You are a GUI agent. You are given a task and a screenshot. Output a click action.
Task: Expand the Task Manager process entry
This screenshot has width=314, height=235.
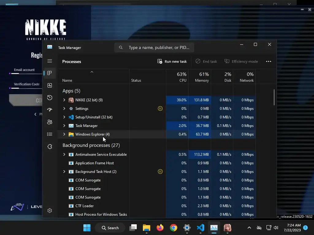[64, 126]
